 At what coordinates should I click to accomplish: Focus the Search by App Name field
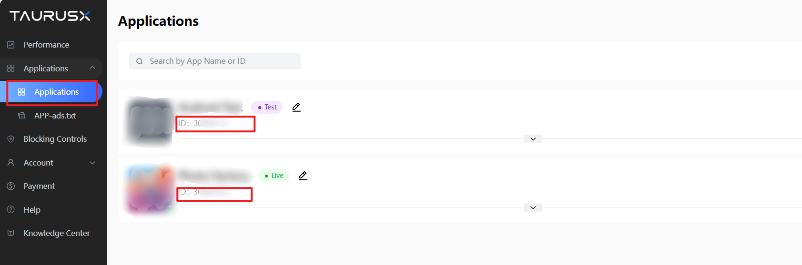click(x=219, y=61)
